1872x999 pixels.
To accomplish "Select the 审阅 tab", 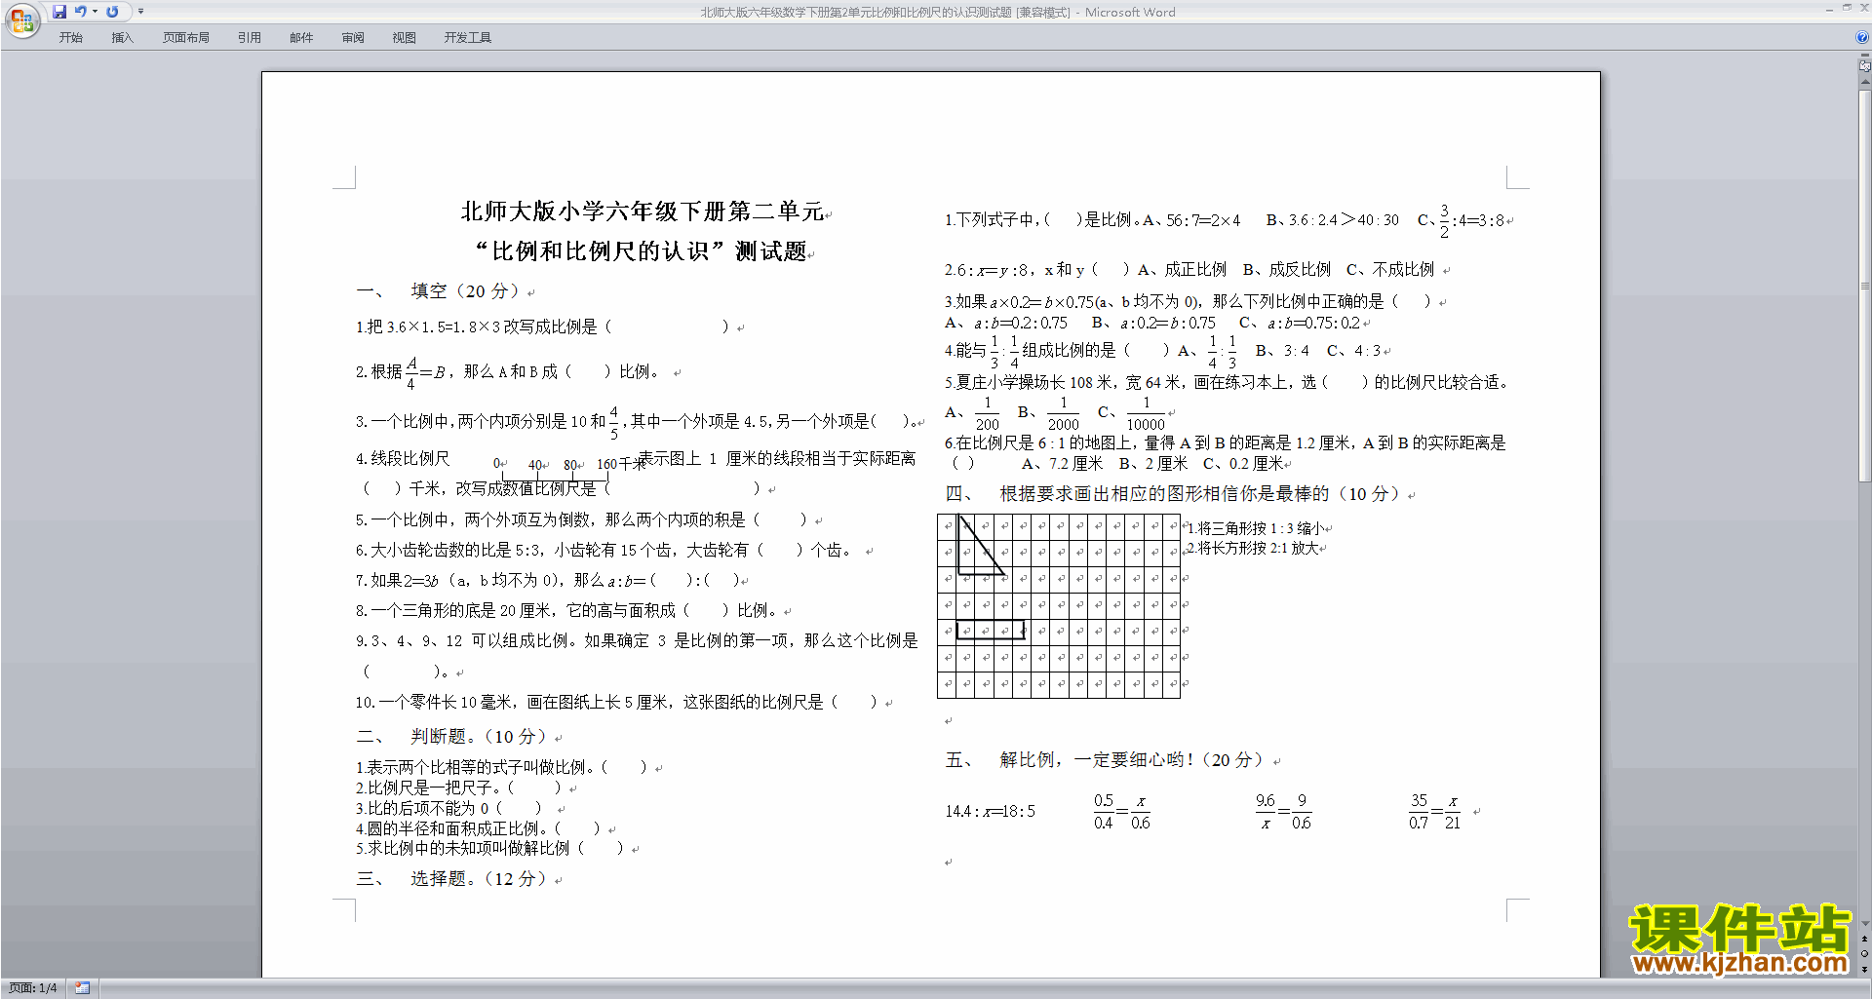I will [353, 37].
